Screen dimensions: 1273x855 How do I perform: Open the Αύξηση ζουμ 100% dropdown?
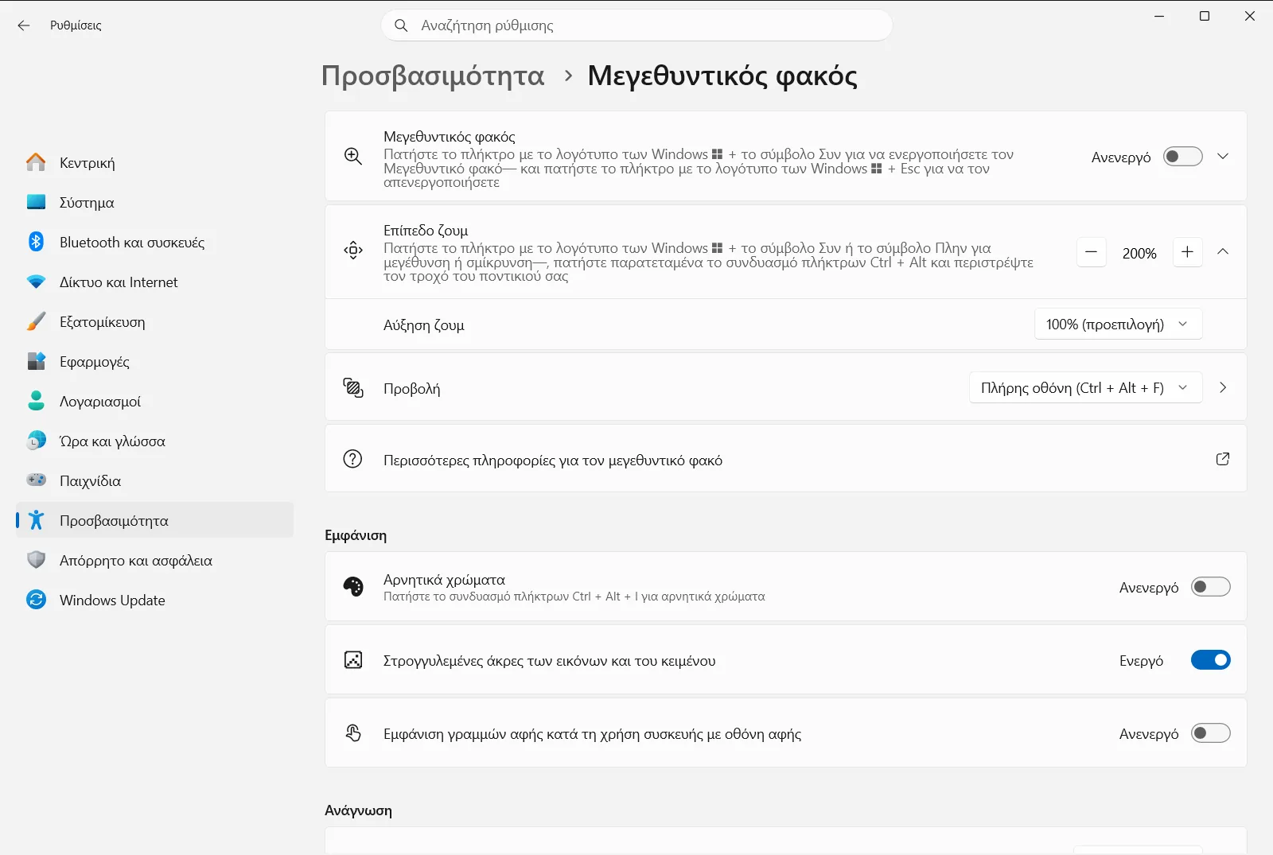pyautogui.click(x=1118, y=324)
